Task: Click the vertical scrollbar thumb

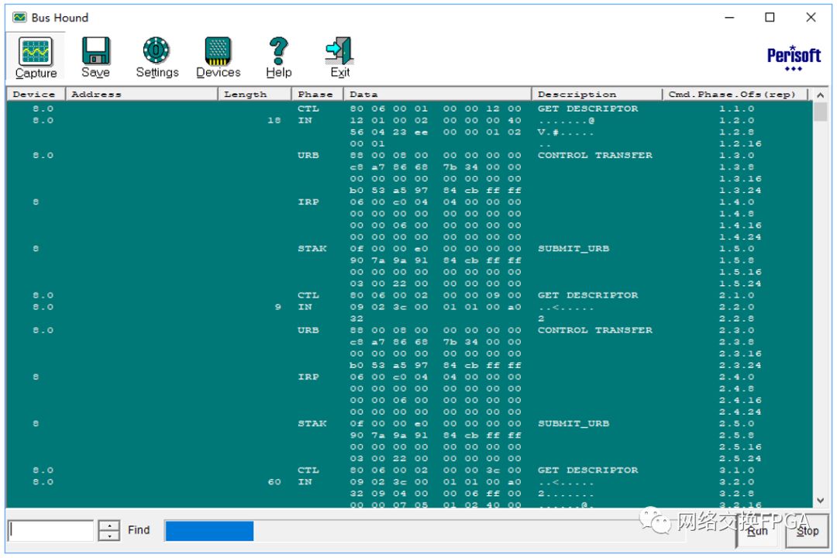Action: (x=821, y=112)
